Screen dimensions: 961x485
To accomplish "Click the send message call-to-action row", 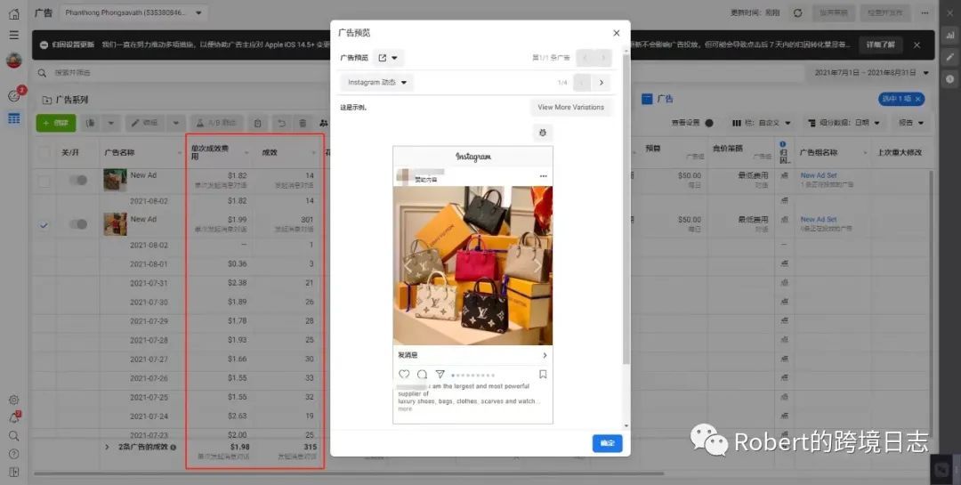I will (472, 355).
